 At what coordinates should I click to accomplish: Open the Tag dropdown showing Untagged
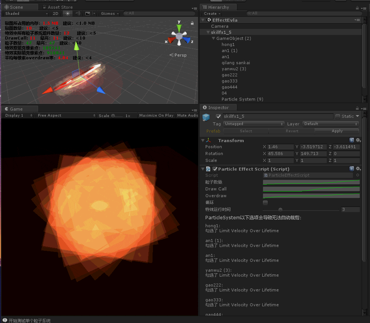point(253,124)
